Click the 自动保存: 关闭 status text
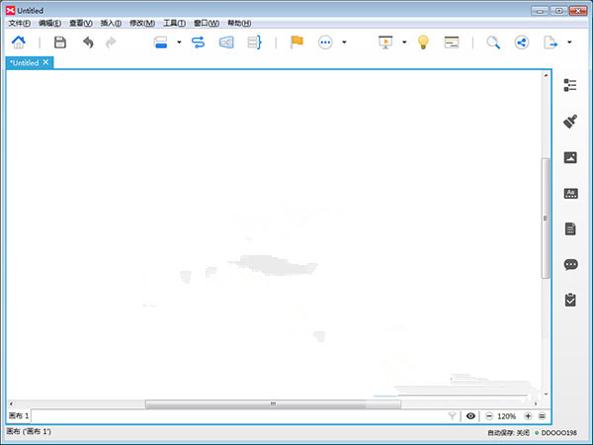 click(509, 432)
